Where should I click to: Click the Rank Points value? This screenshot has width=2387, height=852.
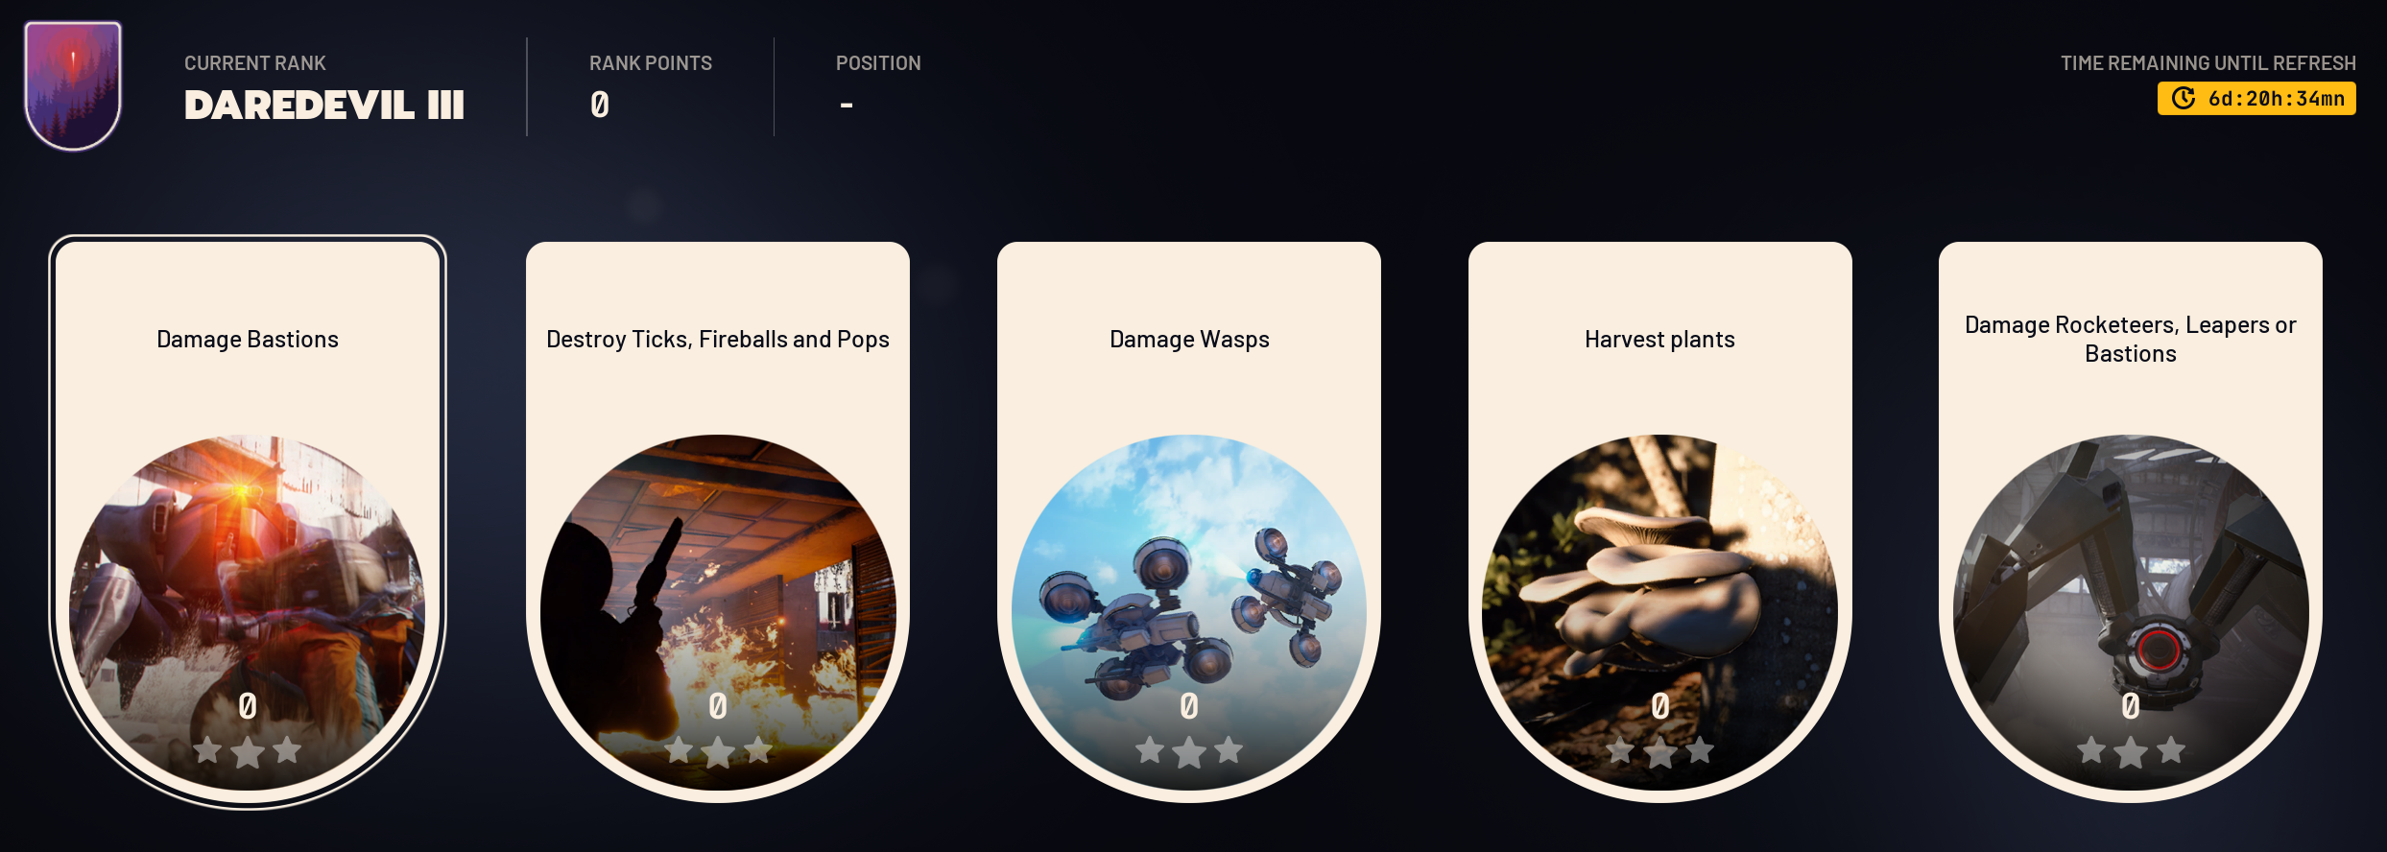tap(600, 104)
